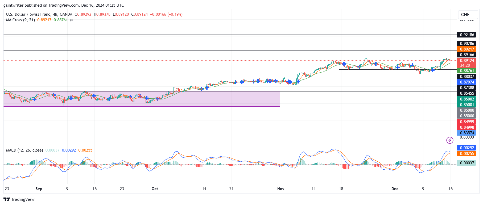Click the change value −0.00166 (−0.19%)
The image size is (483, 205).
pos(166,14)
